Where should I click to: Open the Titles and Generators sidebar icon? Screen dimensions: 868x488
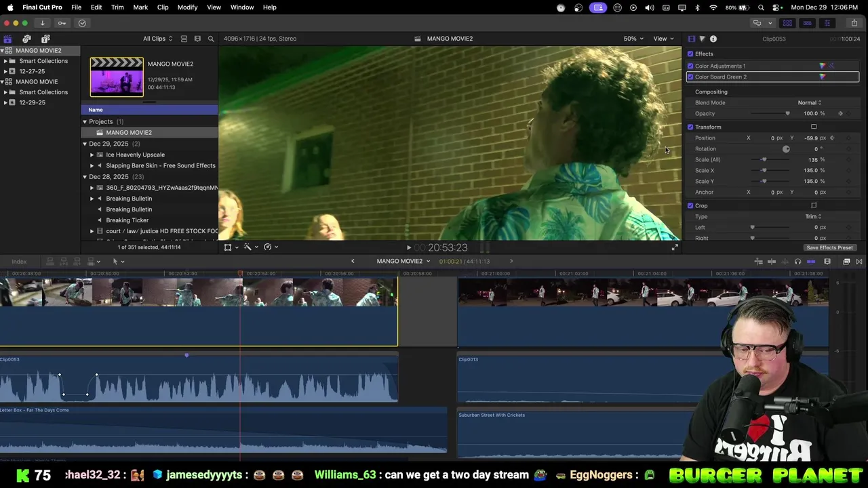45,39
